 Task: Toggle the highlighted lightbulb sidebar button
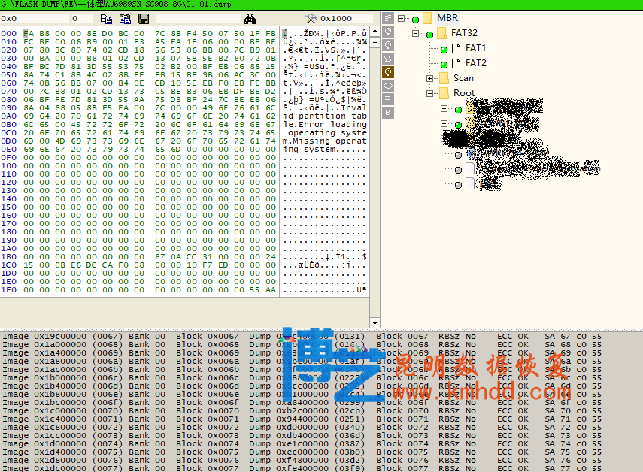[x=388, y=72]
